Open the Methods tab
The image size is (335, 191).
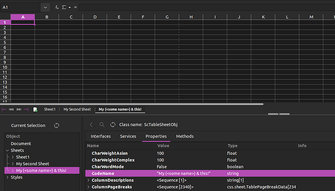(185, 136)
